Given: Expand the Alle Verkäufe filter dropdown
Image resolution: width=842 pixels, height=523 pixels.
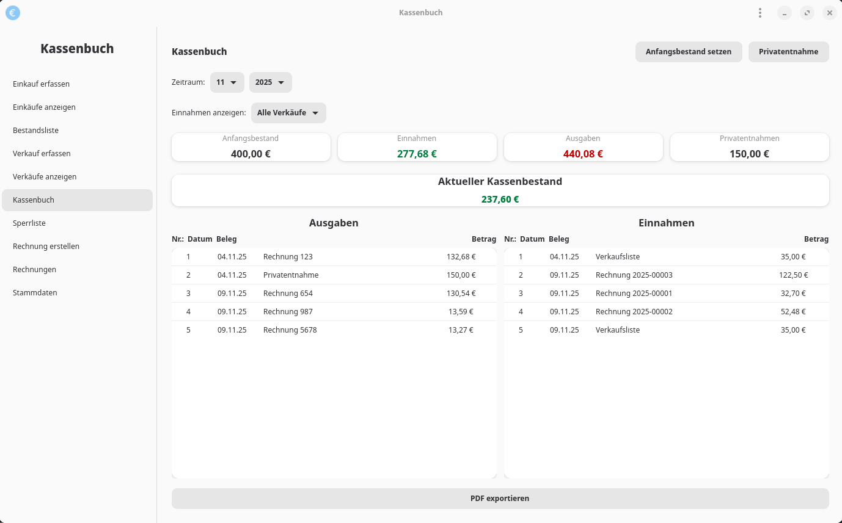Looking at the screenshot, I should (x=288, y=113).
